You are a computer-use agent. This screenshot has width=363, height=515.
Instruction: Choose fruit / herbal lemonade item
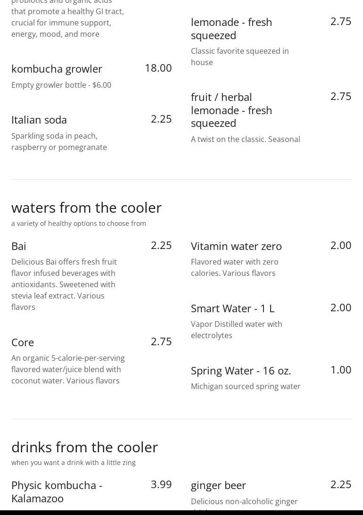pos(231,110)
